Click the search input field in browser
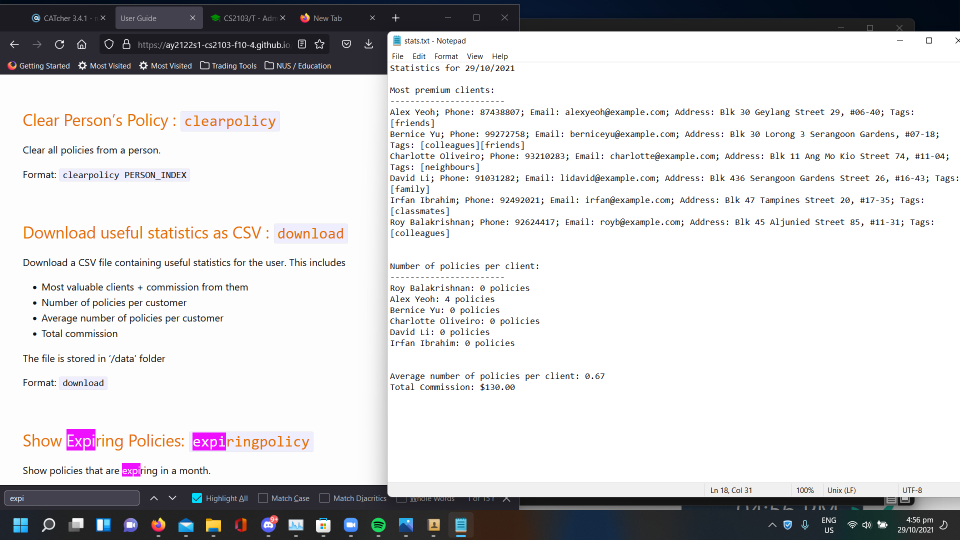The height and width of the screenshot is (540, 960). point(72,498)
